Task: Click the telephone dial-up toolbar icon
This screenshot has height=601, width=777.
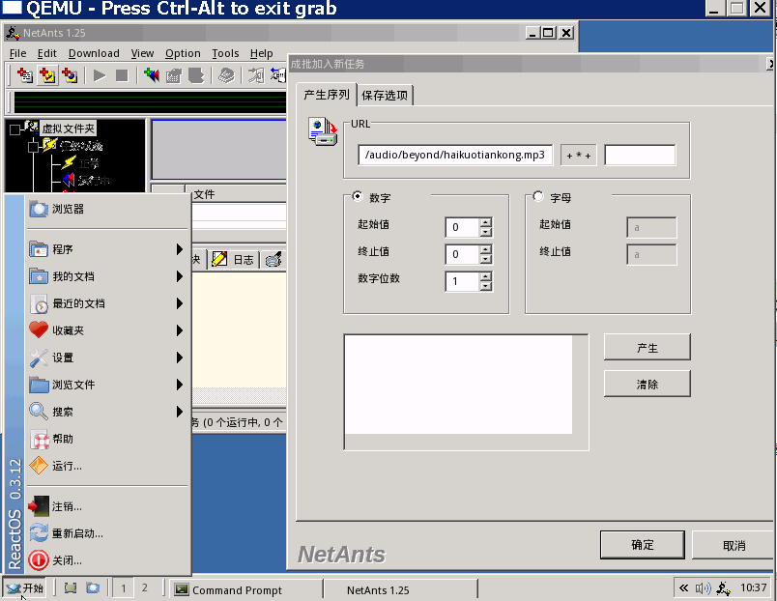Action: (x=226, y=75)
